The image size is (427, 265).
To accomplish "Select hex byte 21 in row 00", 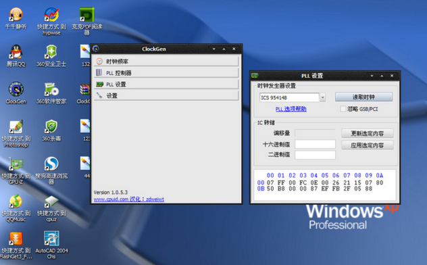I will pyautogui.click(x=347, y=183).
